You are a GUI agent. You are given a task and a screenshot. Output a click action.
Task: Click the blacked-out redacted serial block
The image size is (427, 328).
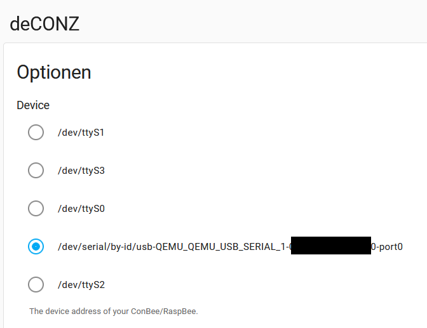click(x=331, y=246)
